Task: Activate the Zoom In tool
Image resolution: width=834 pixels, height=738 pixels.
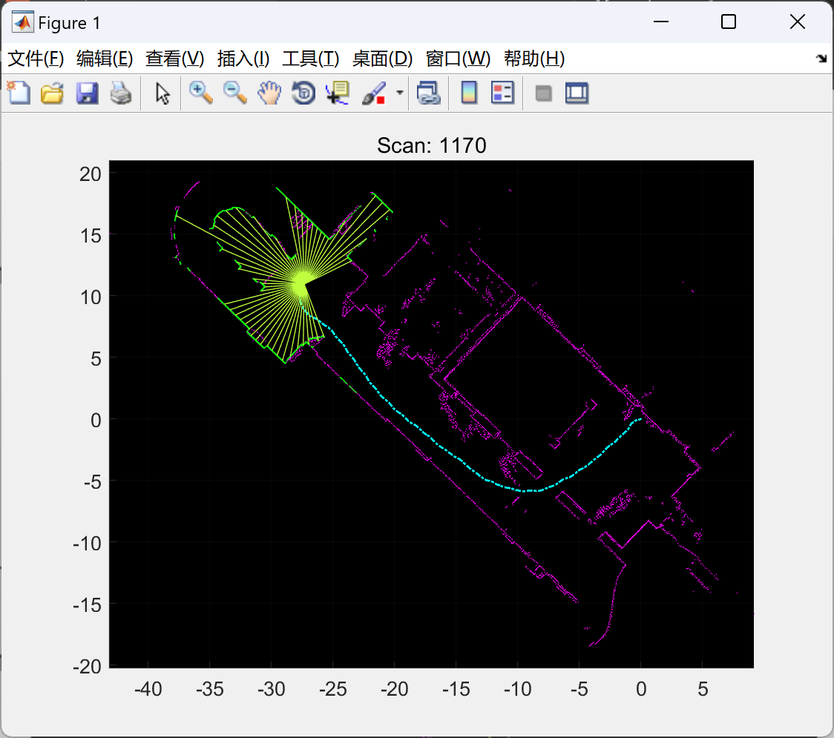Action: coord(200,93)
